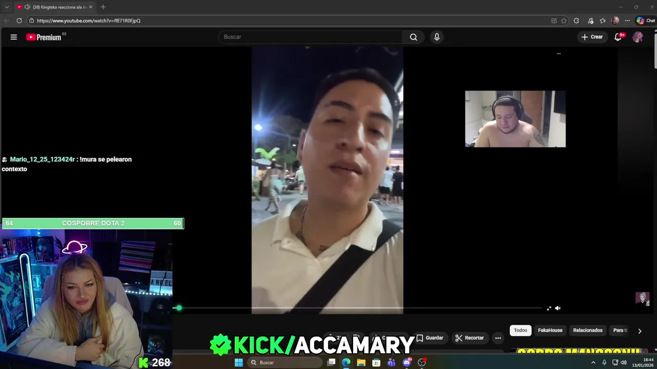Click system tray microphone icon
The height and width of the screenshot is (369, 657).
pos(604,362)
